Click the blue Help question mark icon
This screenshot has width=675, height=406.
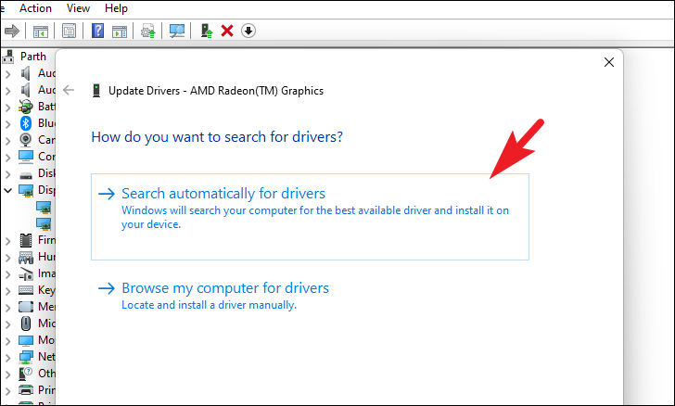click(x=97, y=31)
